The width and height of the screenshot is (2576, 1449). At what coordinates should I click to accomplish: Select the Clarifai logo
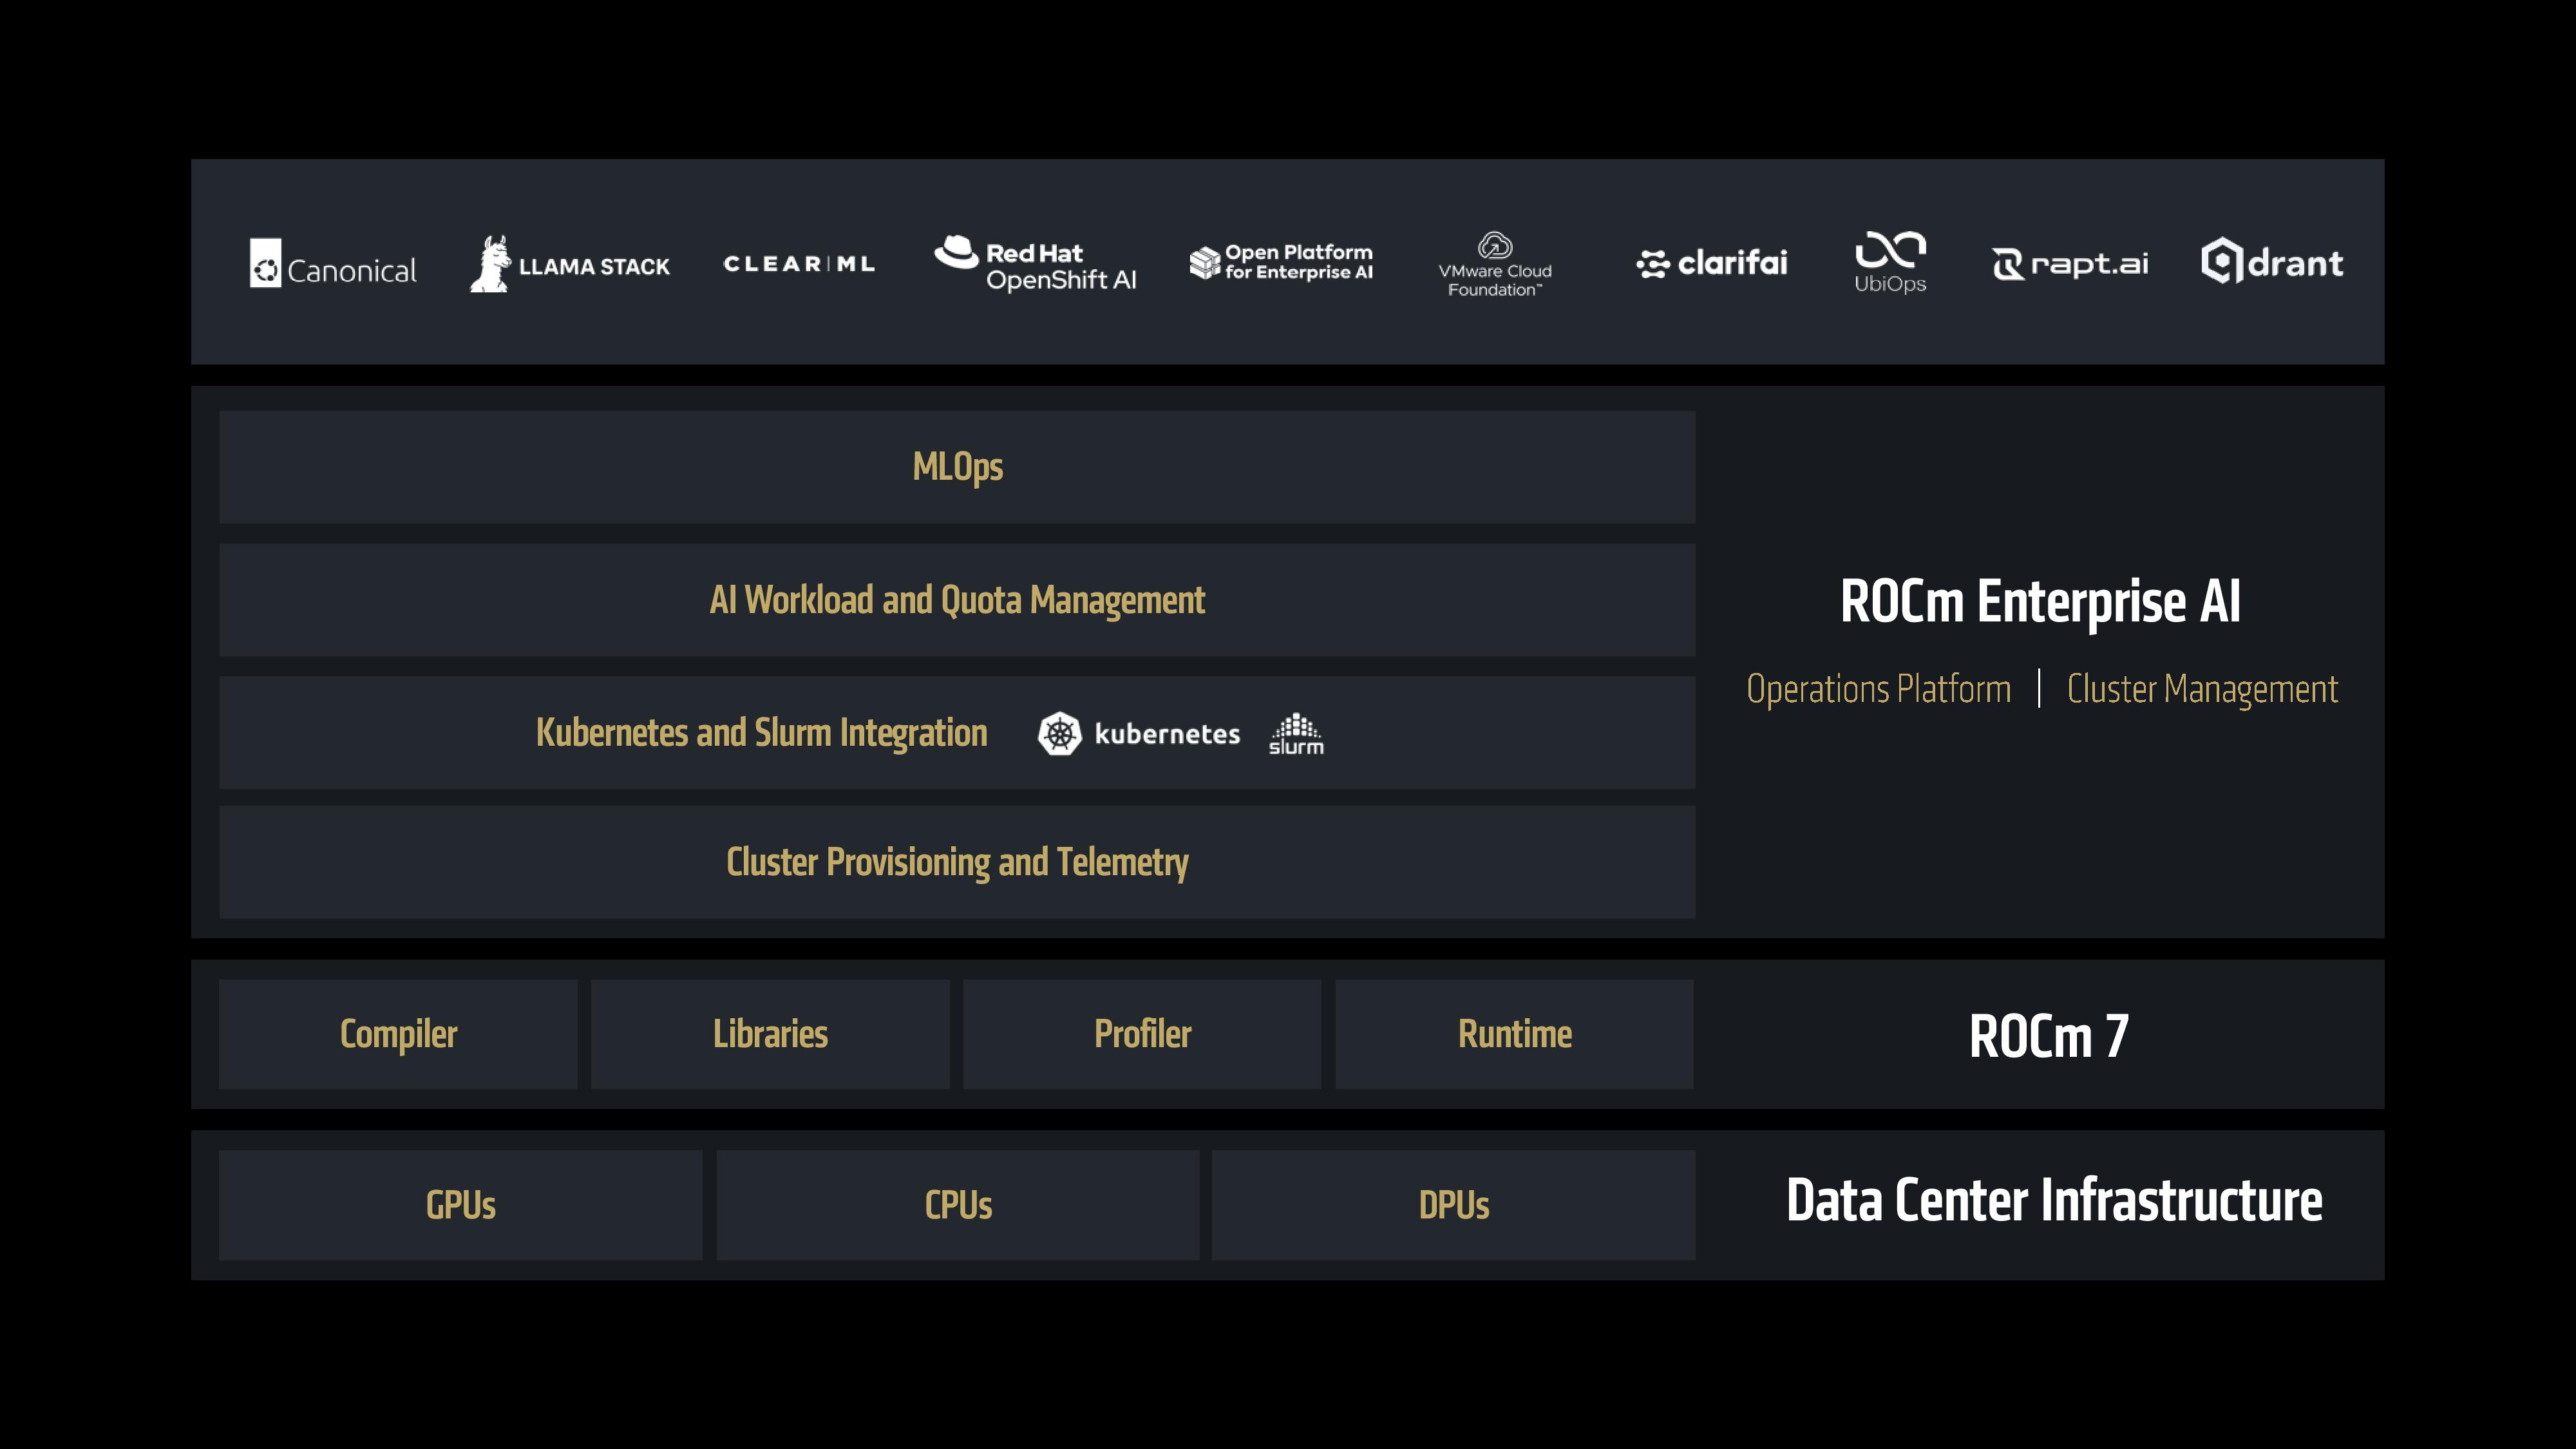pos(1713,263)
